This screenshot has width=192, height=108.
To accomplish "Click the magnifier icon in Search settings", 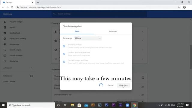I will point(54,14).
